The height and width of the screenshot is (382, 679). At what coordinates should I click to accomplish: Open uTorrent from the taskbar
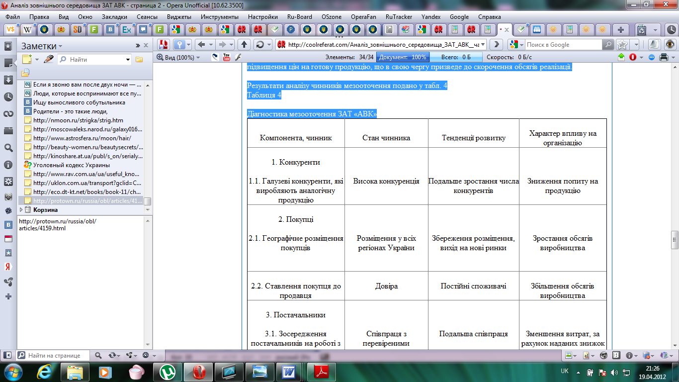coord(167,372)
